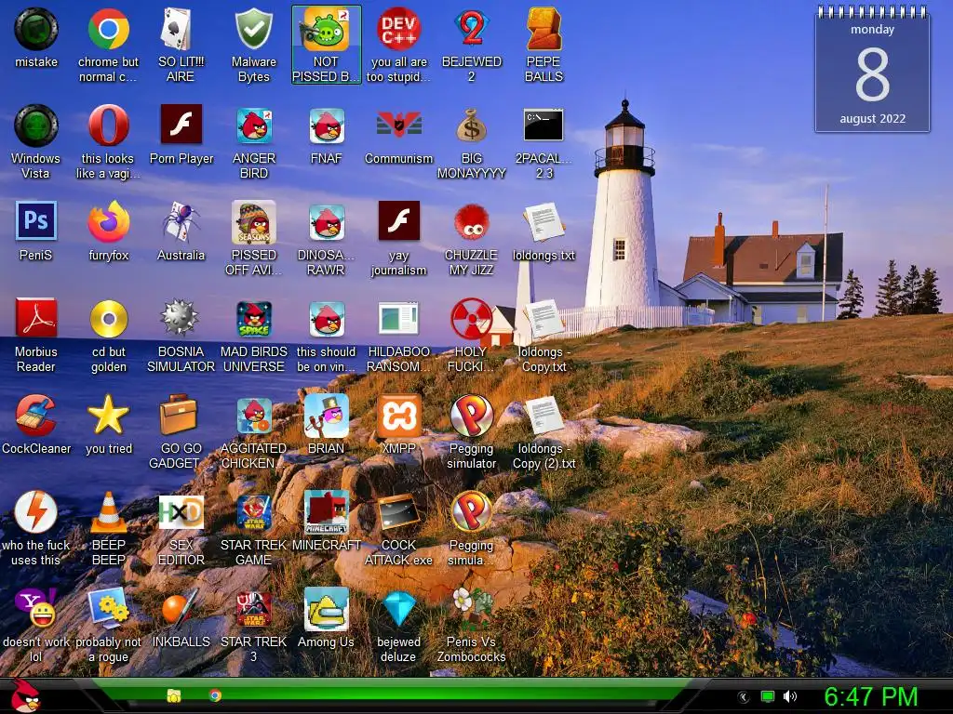Select the orange XMPP icon
The width and height of the screenshot is (953, 714).
click(398, 416)
